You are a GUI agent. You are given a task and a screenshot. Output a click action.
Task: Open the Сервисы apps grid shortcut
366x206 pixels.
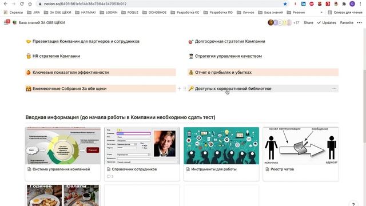click(13, 13)
